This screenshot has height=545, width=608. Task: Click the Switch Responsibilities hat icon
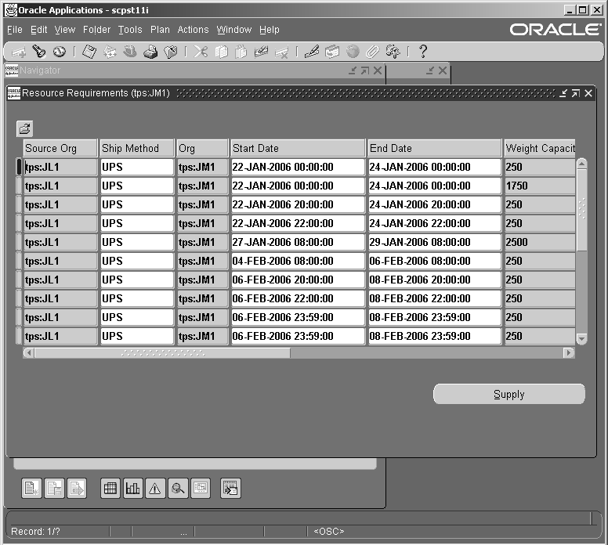coord(130,52)
